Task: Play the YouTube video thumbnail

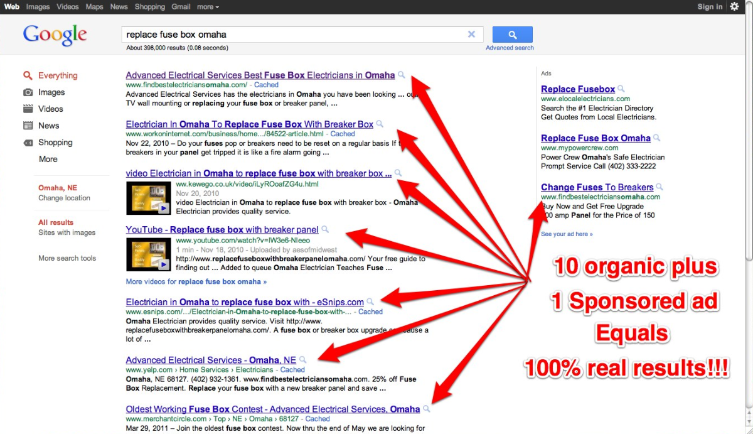Action: tap(149, 255)
